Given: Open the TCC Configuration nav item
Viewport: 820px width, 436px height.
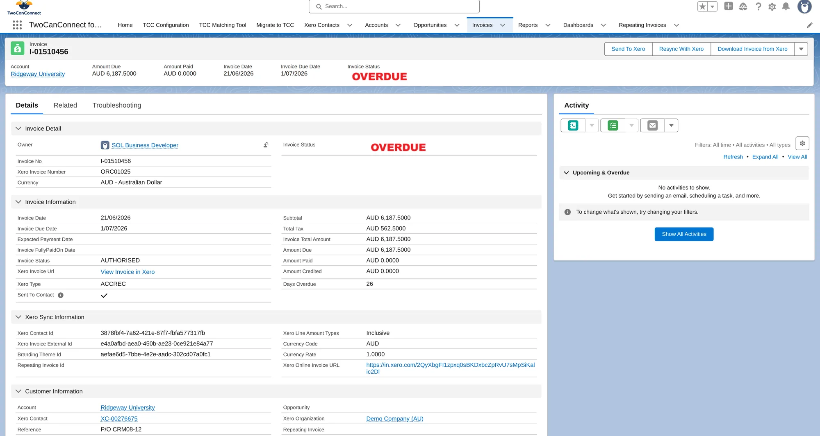Looking at the screenshot, I should tap(166, 25).
